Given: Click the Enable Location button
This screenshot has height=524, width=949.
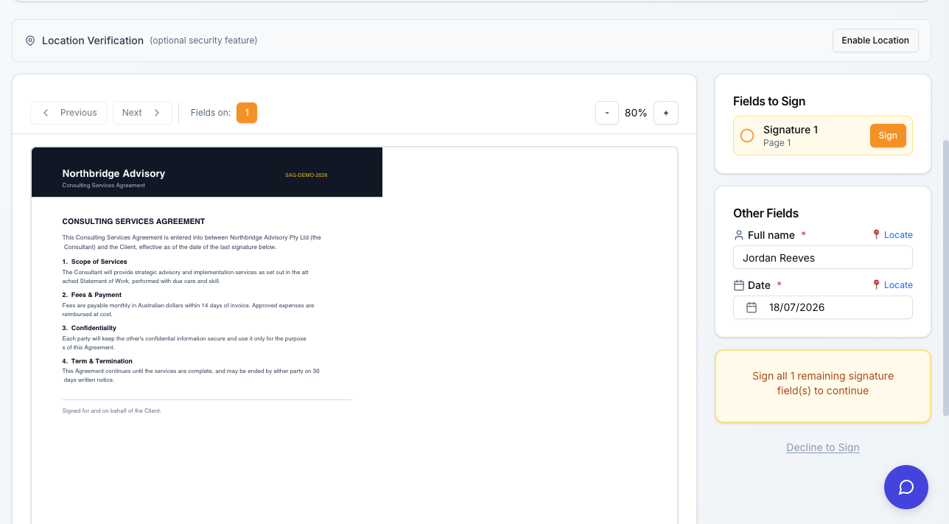Looking at the screenshot, I should [875, 41].
